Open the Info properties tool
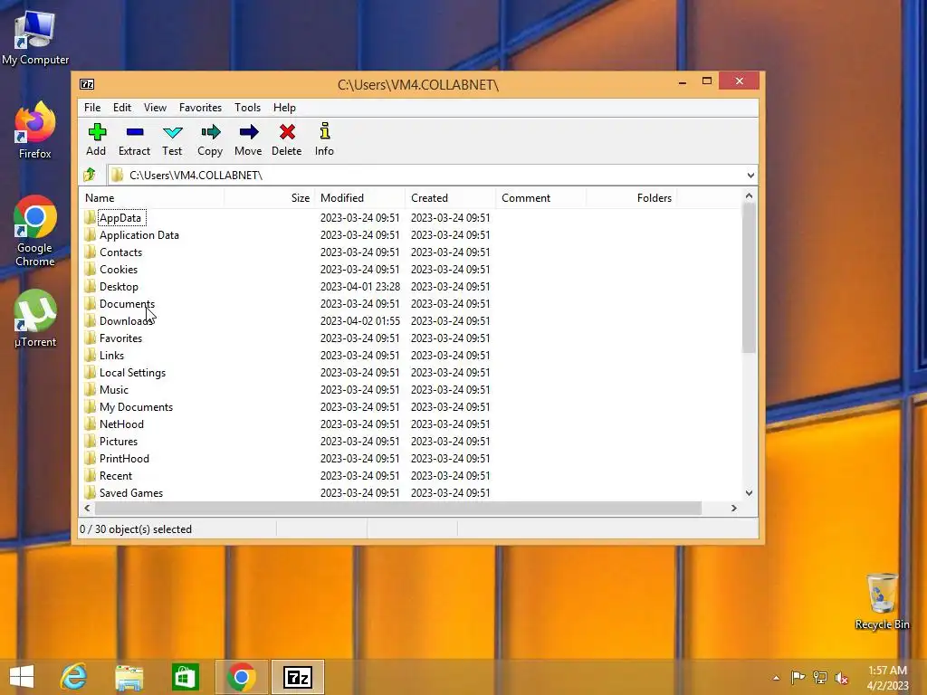The image size is (927, 695). (x=324, y=140)
